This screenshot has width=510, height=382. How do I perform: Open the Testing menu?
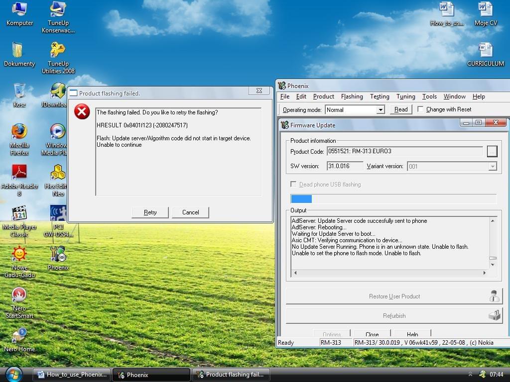[380, 96]
